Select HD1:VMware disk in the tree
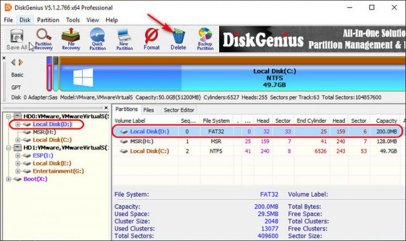Screen dimensions: 406x241 [x=66, y=148]
